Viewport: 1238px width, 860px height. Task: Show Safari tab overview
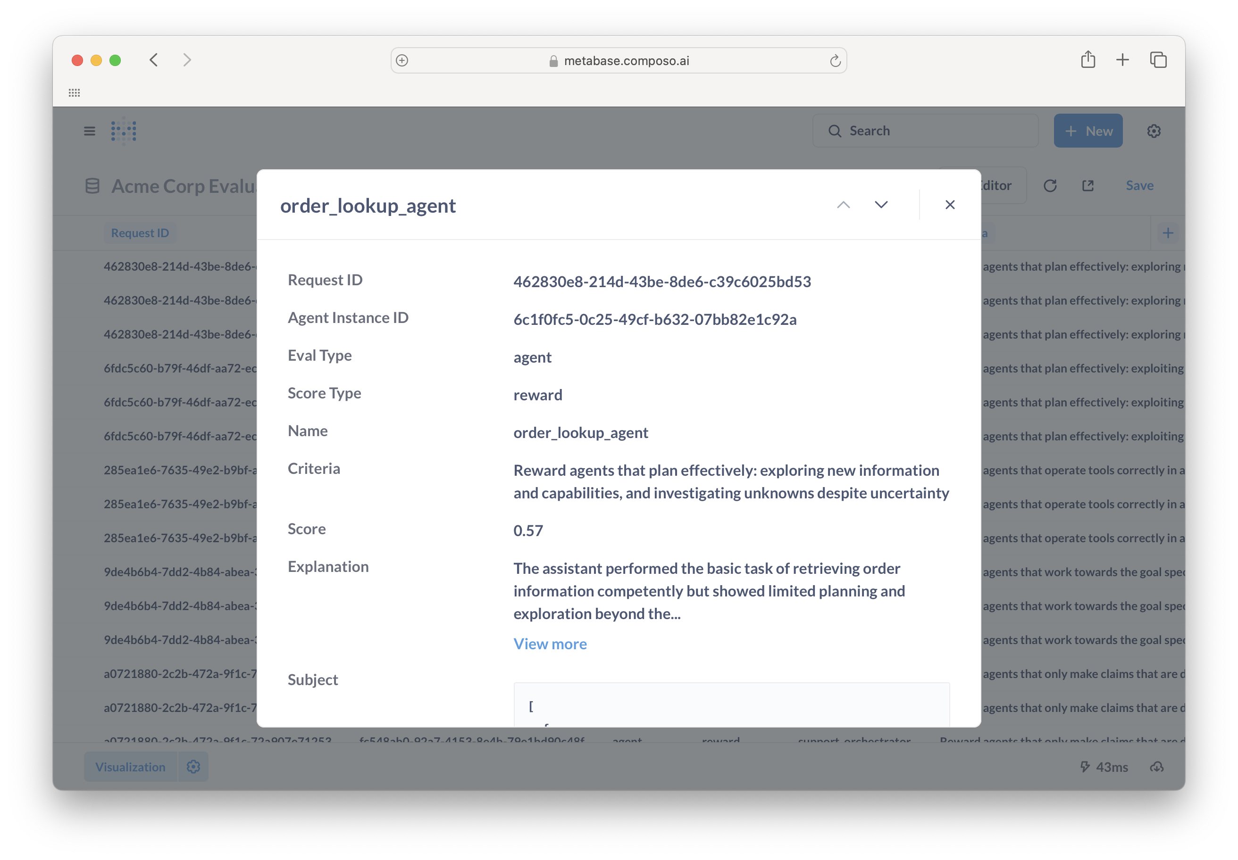1158,60
